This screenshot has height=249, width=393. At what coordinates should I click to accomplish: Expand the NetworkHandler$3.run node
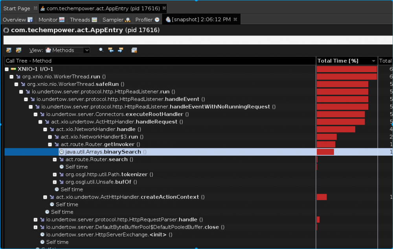50,137
